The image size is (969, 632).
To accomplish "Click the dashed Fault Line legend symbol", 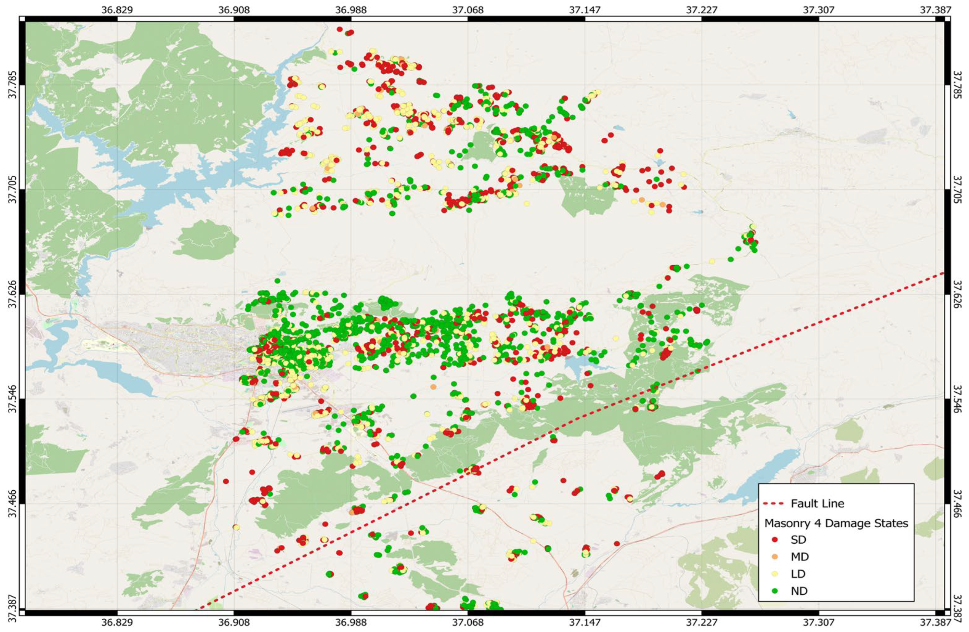I will tap(773, 504).
